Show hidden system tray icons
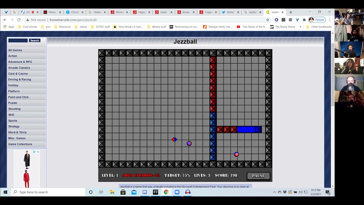 point(274,192)
